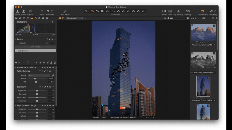
Task: Open browser search magnifier
Action: click(x=213, y=18)
